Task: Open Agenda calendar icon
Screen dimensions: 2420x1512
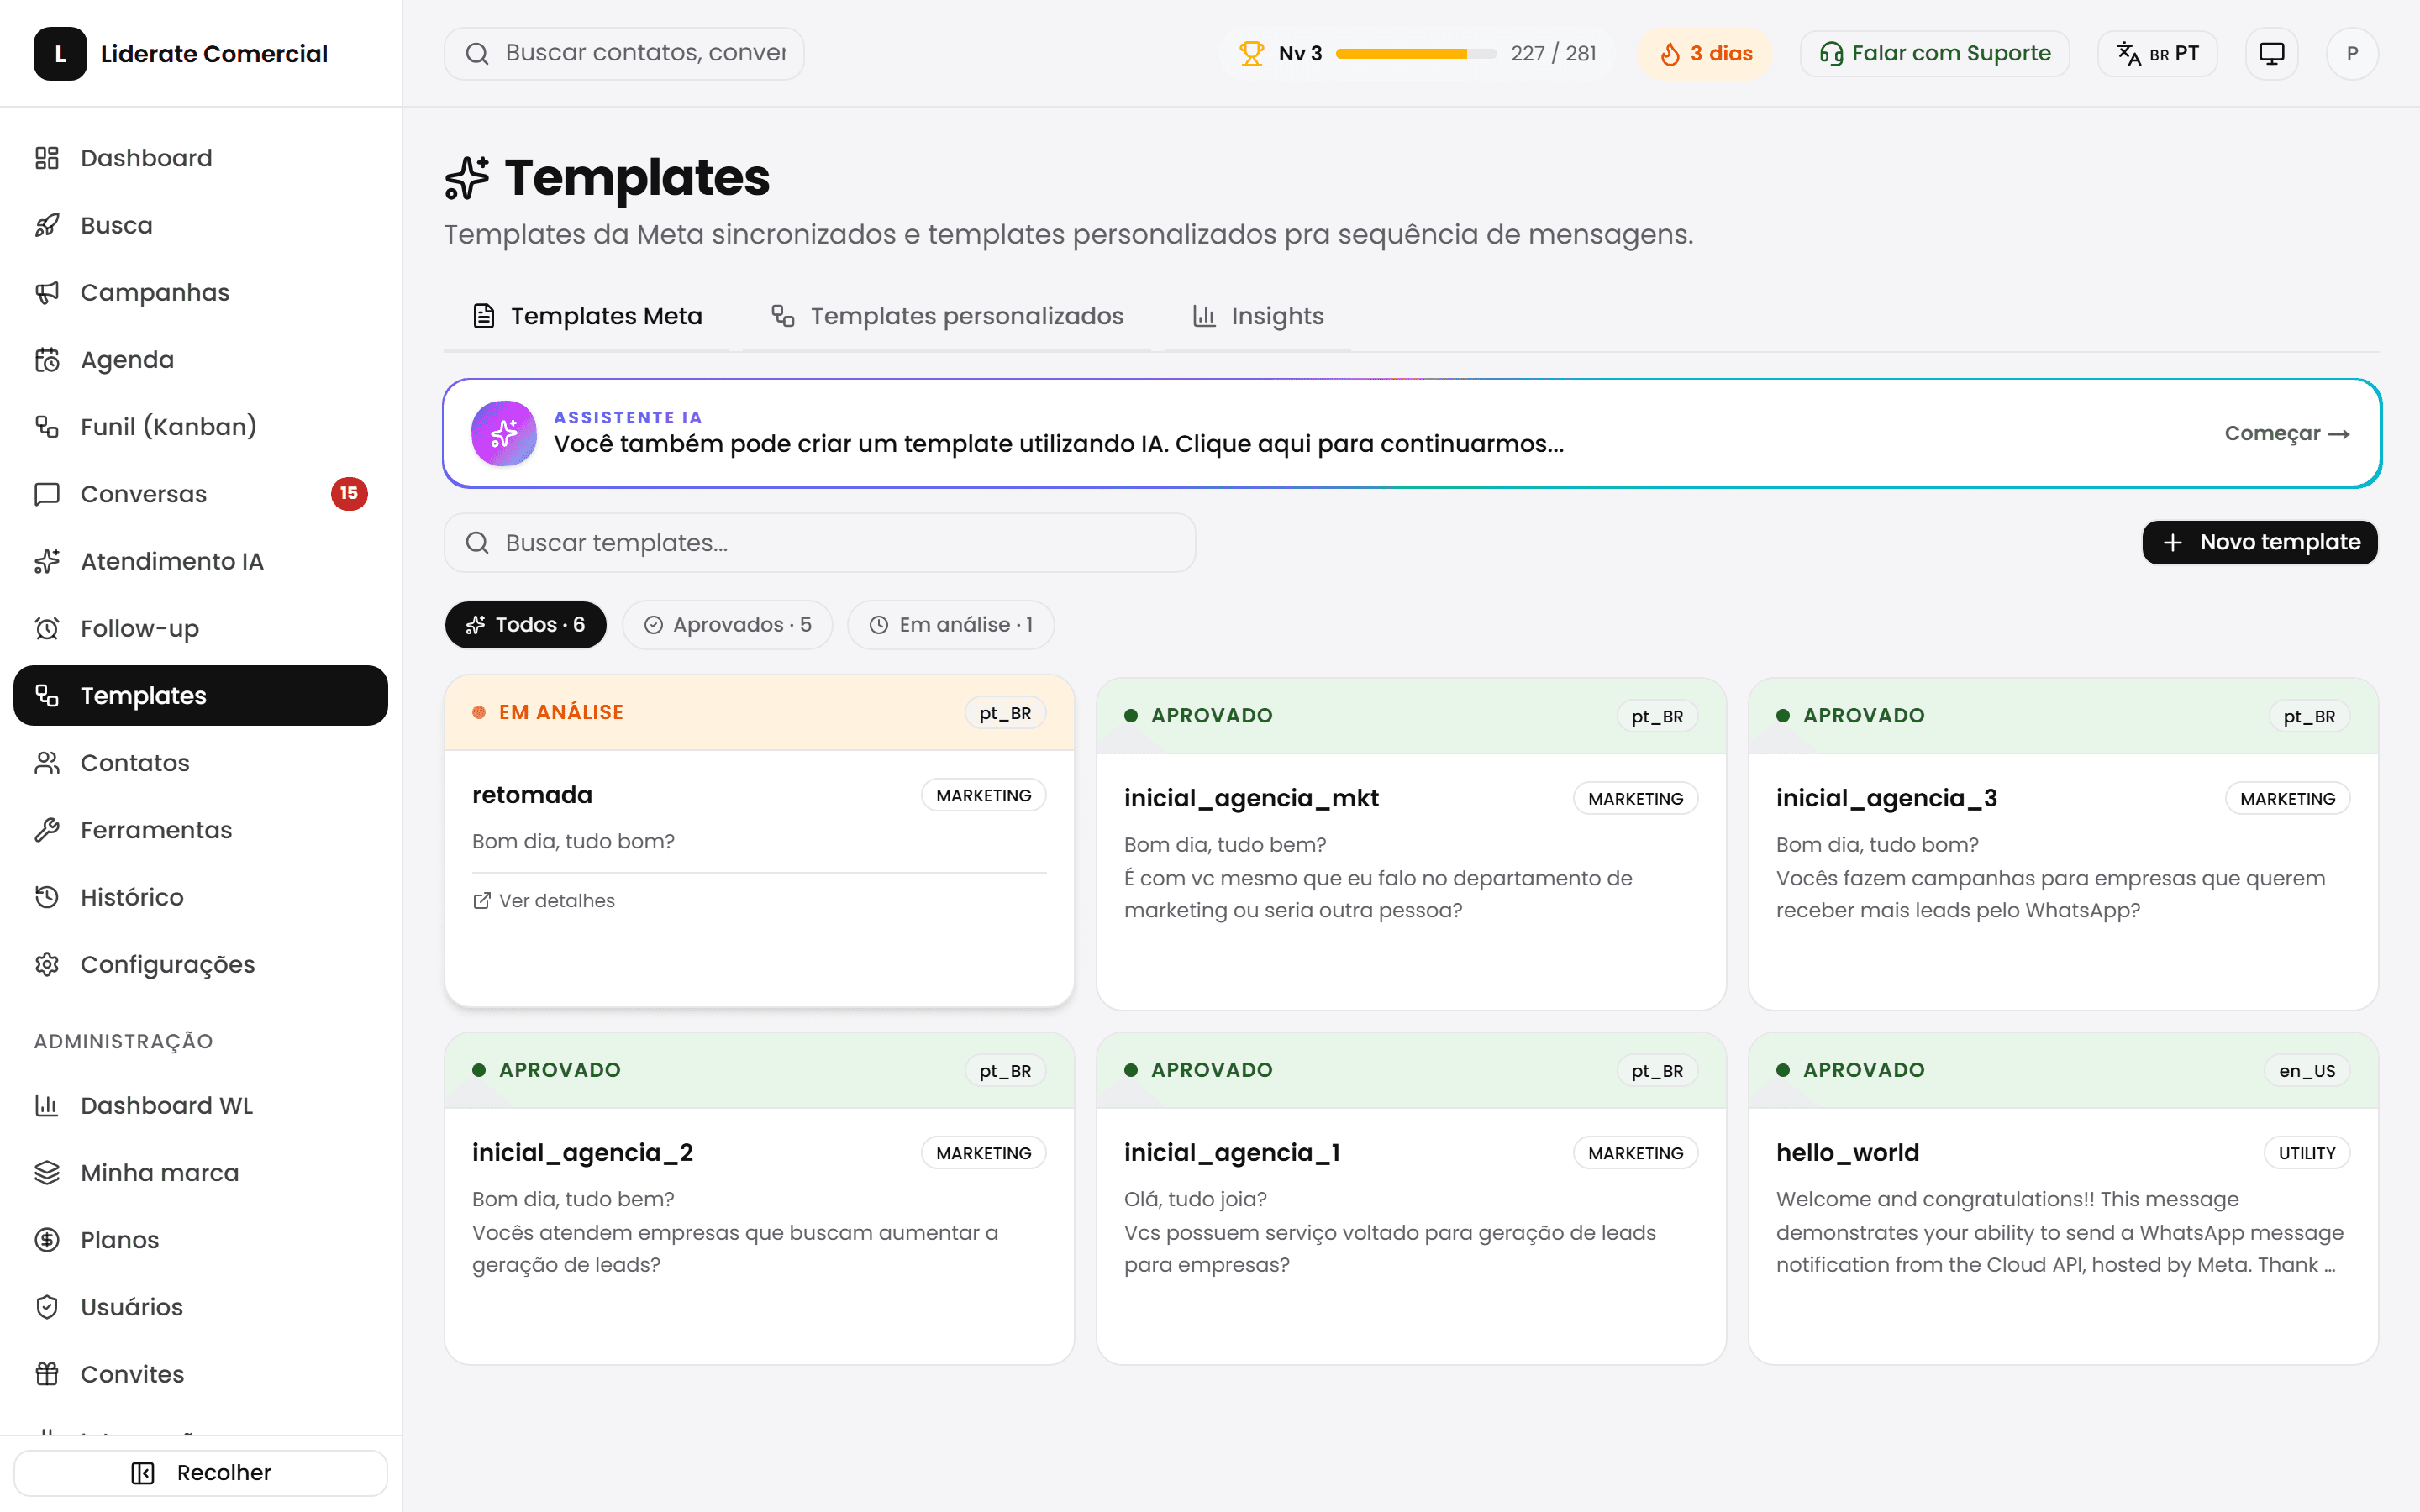Action: coord(47,360)
